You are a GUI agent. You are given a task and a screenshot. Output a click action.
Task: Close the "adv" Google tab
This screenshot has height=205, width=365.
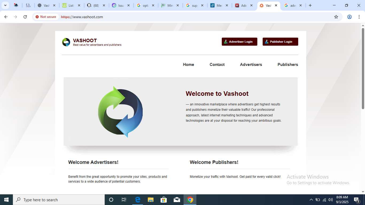coord(301,5)
